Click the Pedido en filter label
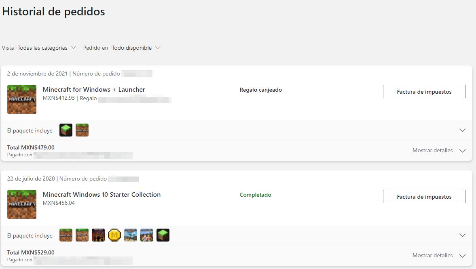 pos(95,48)
